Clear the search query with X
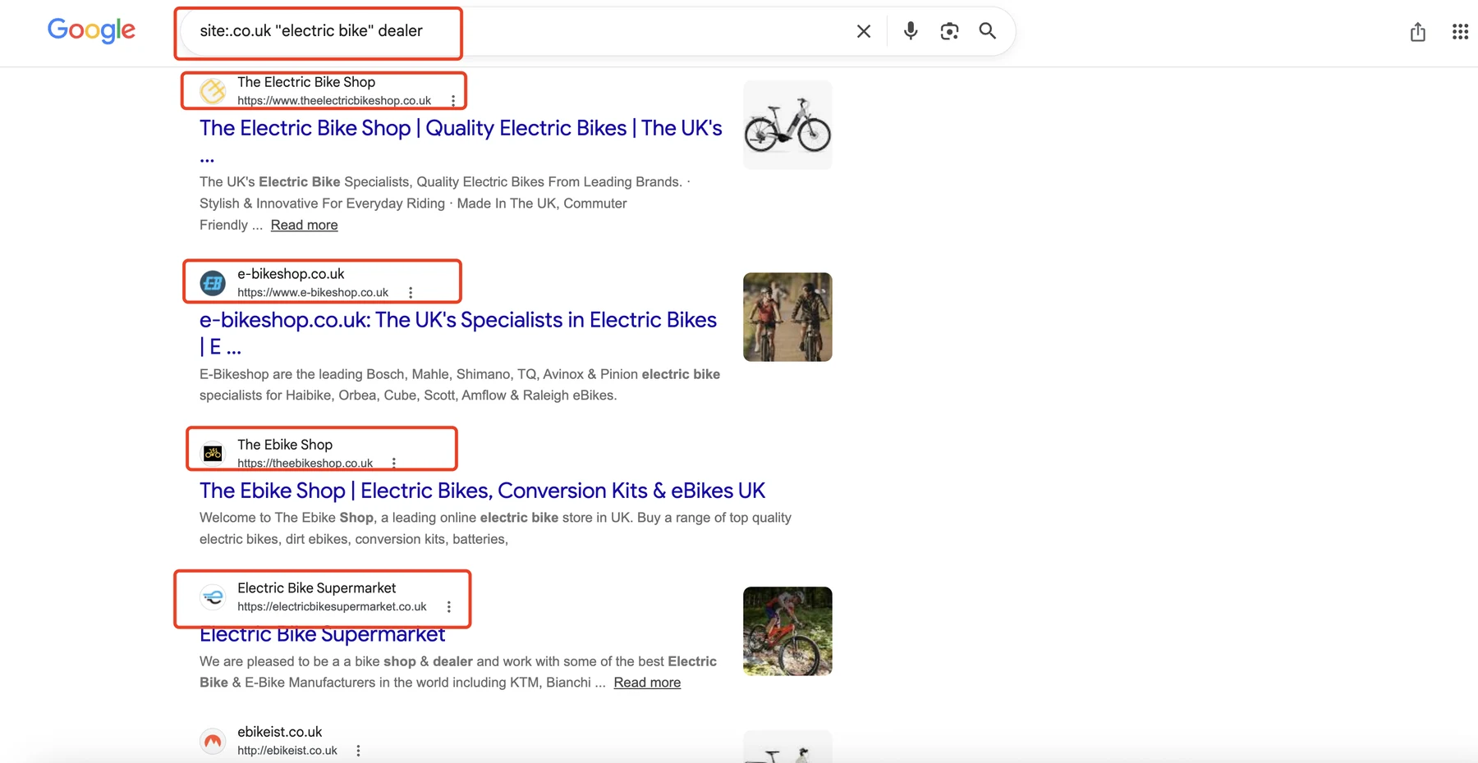This screenshot has height=763, width=1478. pyautogui.click(x=864, y=31)
